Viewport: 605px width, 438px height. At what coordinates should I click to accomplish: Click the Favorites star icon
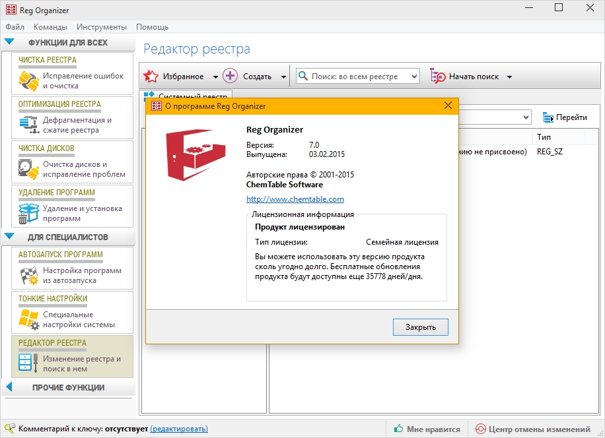pos(151,77)
